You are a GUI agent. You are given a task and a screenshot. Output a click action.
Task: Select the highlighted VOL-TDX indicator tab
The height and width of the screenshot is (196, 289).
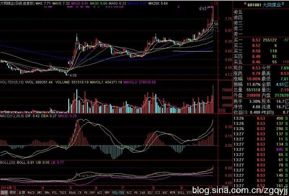coord(118,193)
